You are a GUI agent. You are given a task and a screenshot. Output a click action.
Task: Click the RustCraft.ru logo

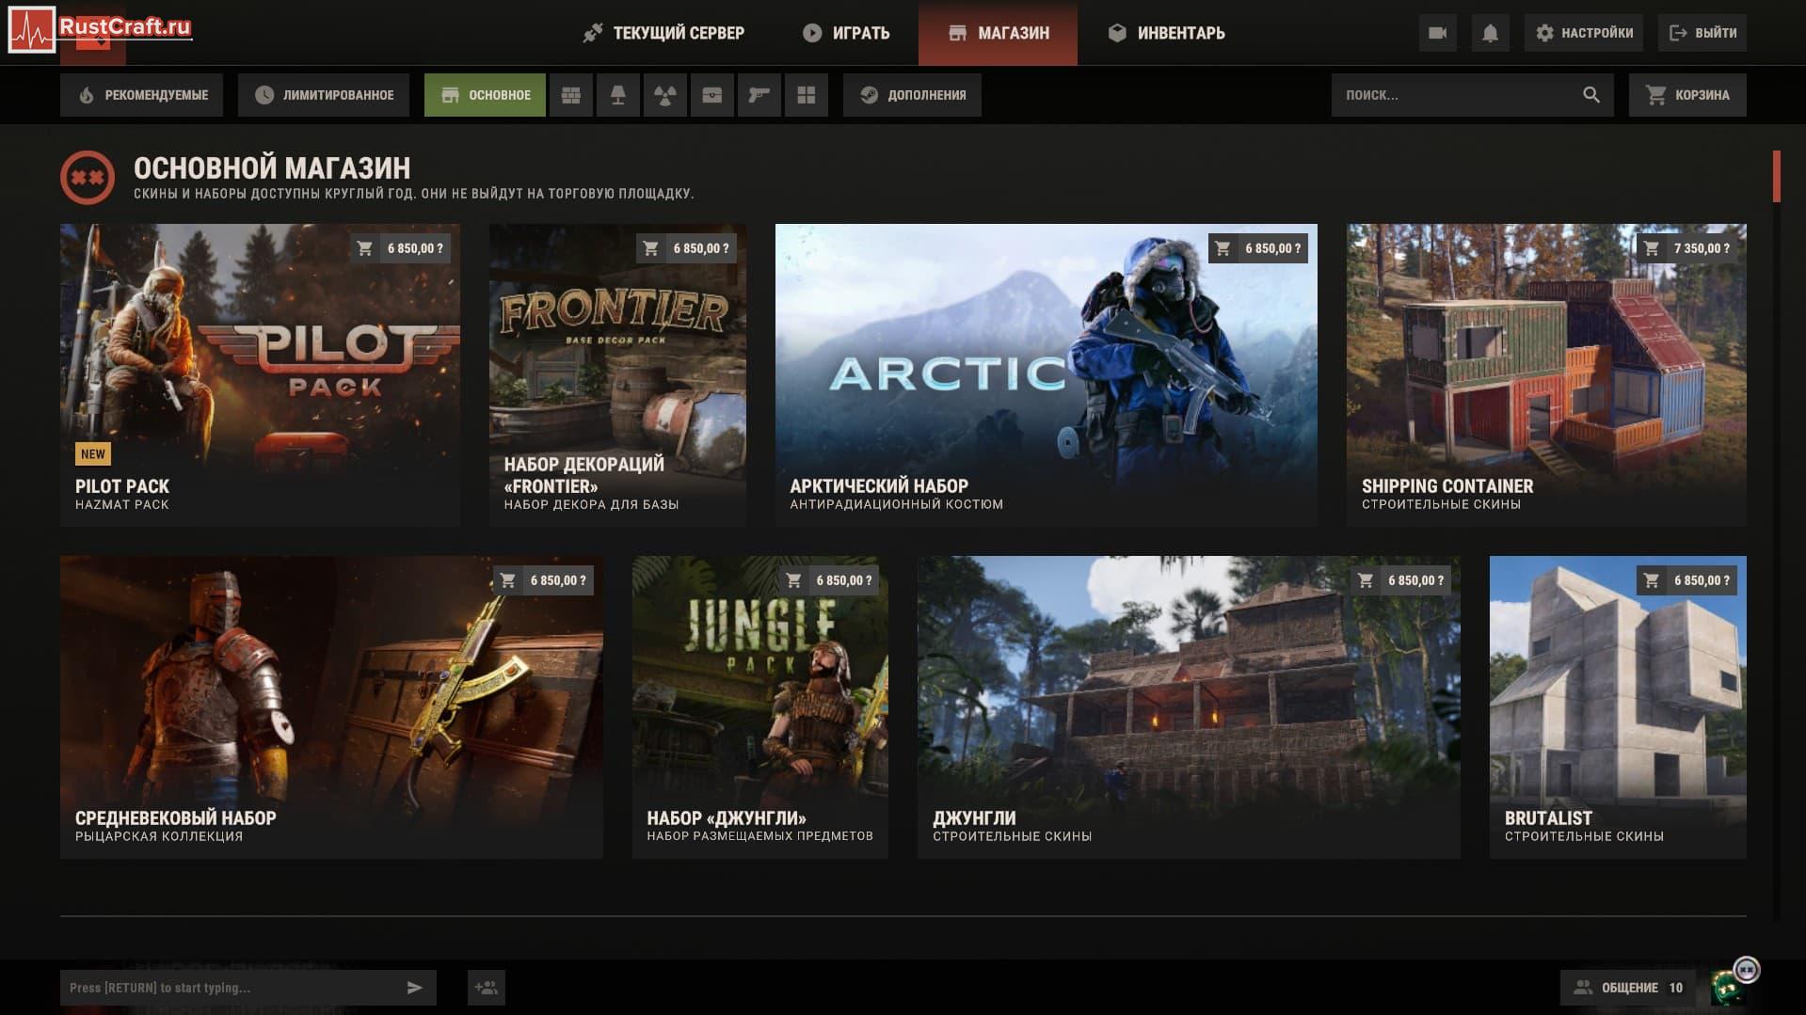coord(101,30)
